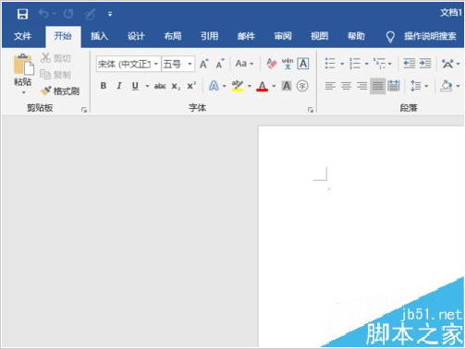Click the multilevel list icon
The height and width of the screenshot is (349, 466).
[379, 64]
